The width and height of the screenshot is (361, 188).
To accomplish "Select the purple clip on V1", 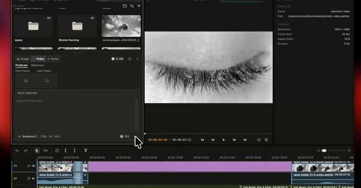I will point(190,166).
